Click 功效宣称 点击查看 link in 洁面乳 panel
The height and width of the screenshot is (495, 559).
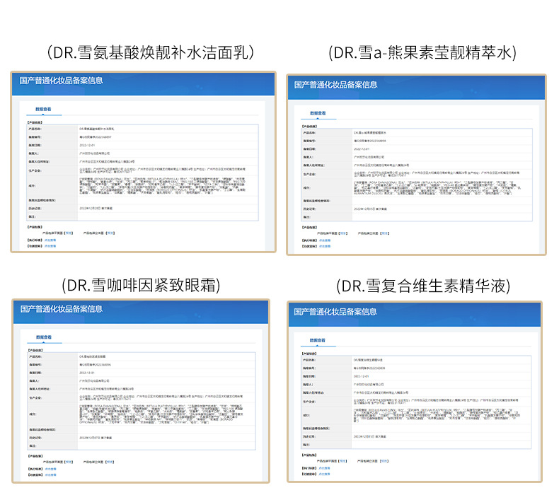[x=50, y=246]
